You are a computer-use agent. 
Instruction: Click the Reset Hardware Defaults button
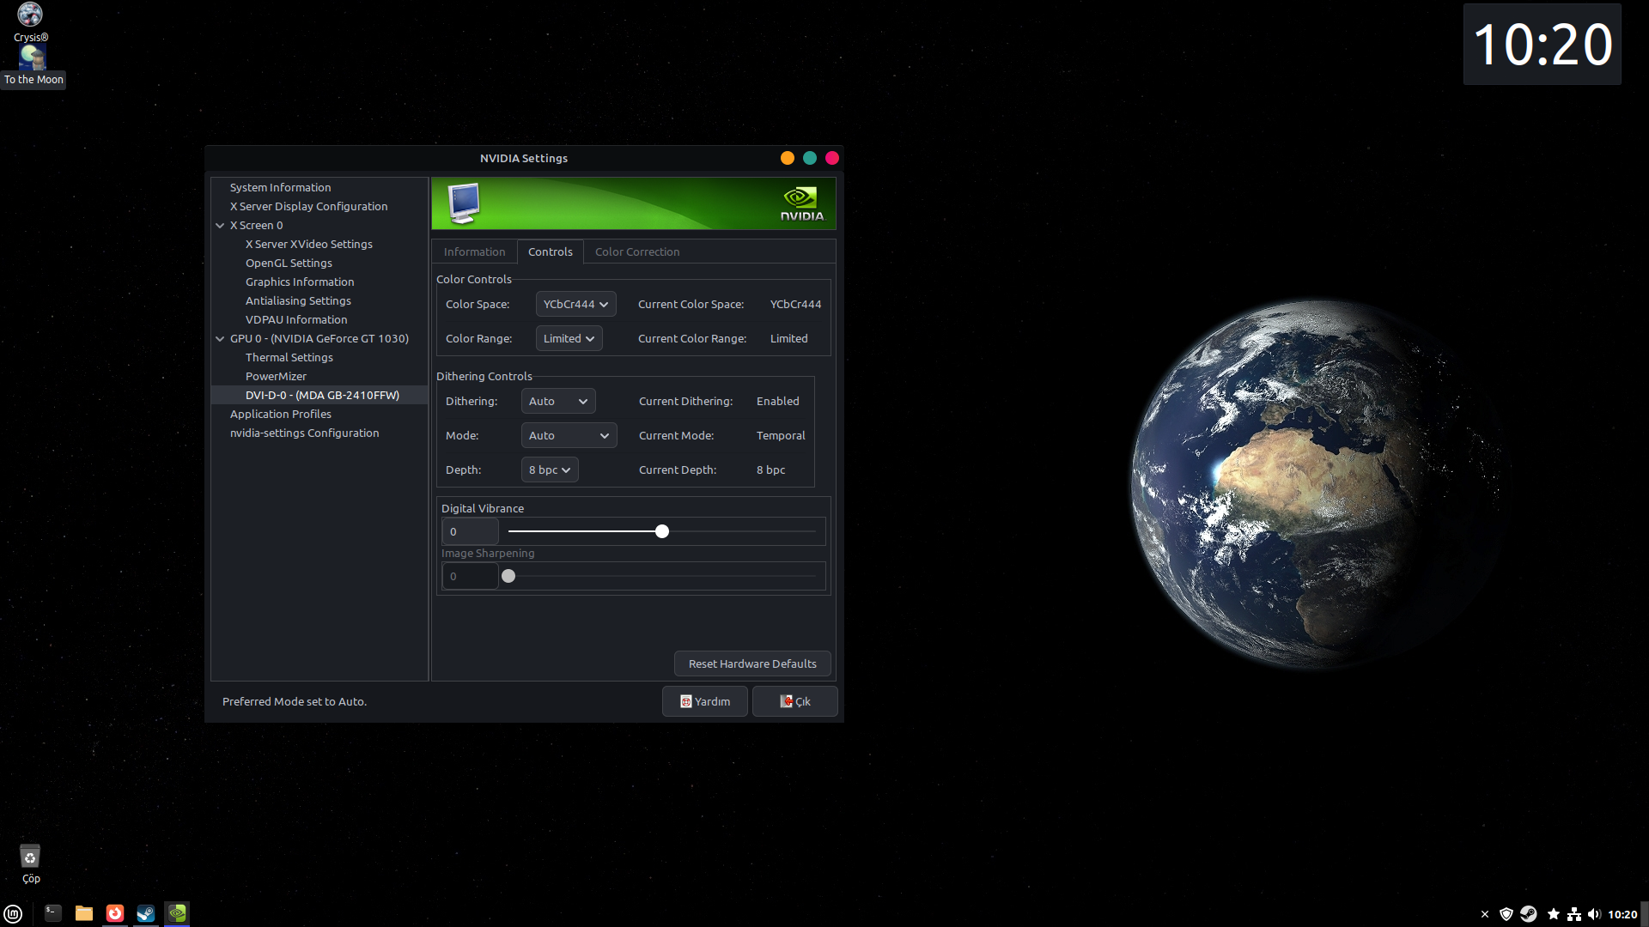[x=751, y=664]
